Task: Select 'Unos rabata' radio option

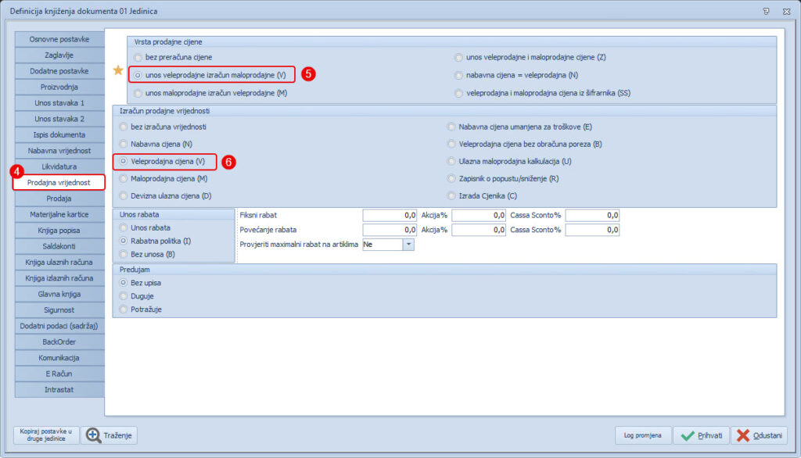Action: (124, 227)
